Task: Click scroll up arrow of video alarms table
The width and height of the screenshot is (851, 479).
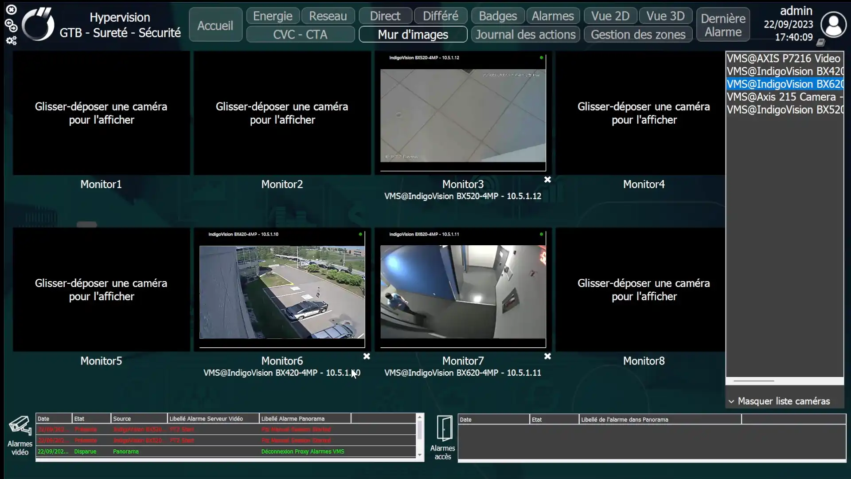Action: pos(419,417)
